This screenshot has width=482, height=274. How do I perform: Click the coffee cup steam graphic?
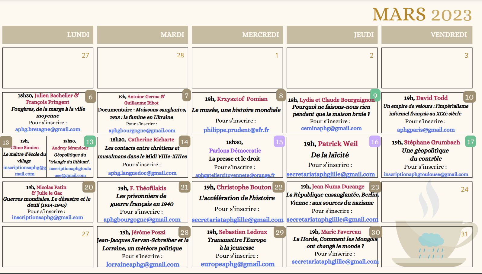tap(429, 199)
